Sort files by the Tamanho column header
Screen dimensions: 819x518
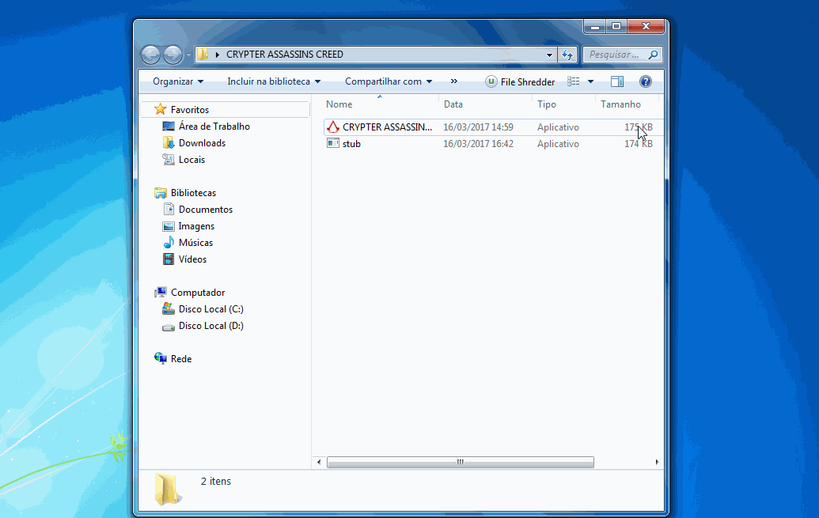click(620, 104)
